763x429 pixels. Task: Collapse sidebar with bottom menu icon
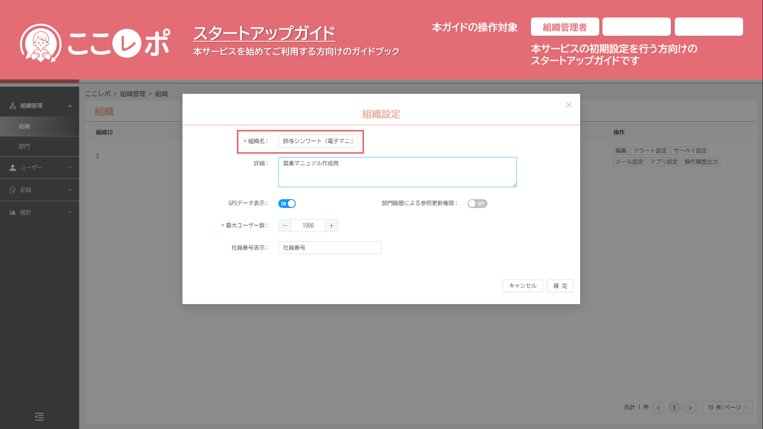click(39, 416)
